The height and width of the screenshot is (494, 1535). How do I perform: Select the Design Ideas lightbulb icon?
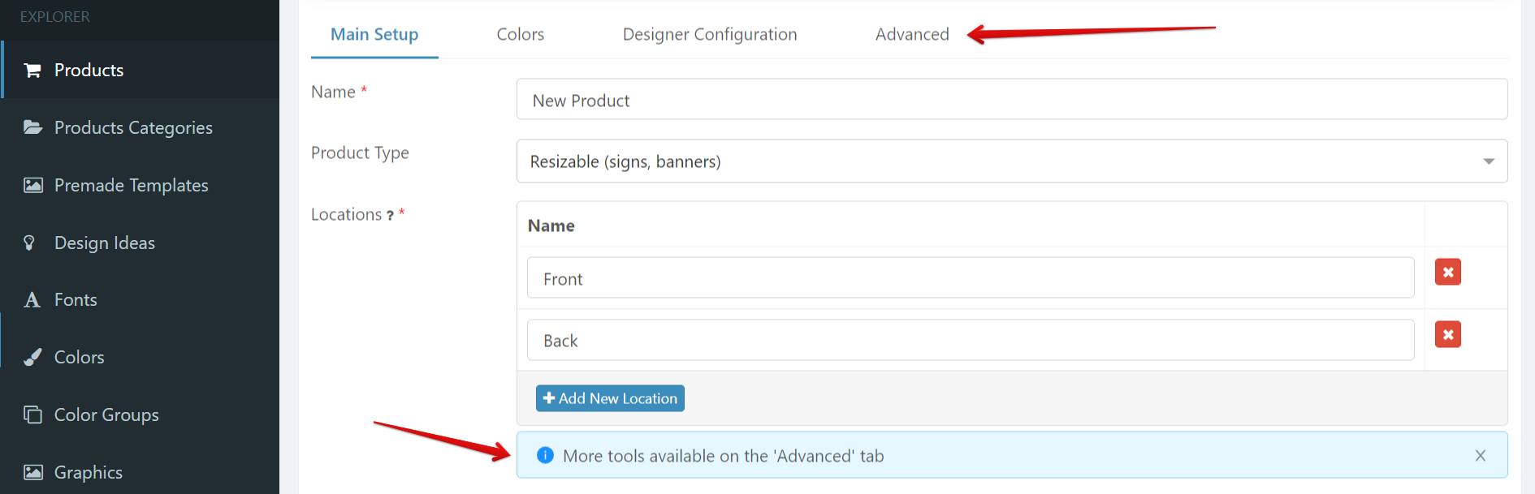point(30,243)
